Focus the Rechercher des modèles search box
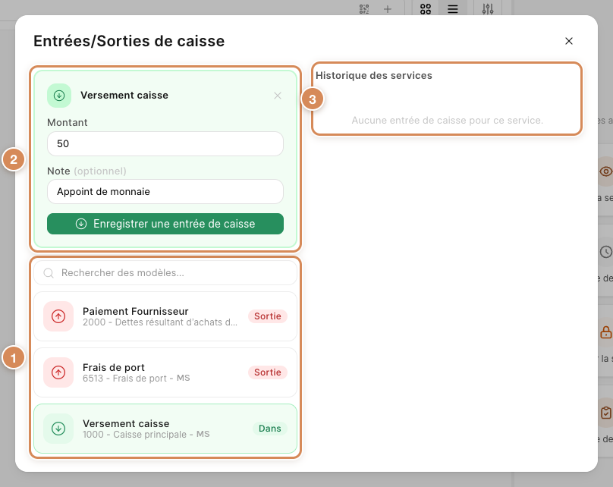The height and width of the screenshot is (487, 613). [x=165, y=273]
